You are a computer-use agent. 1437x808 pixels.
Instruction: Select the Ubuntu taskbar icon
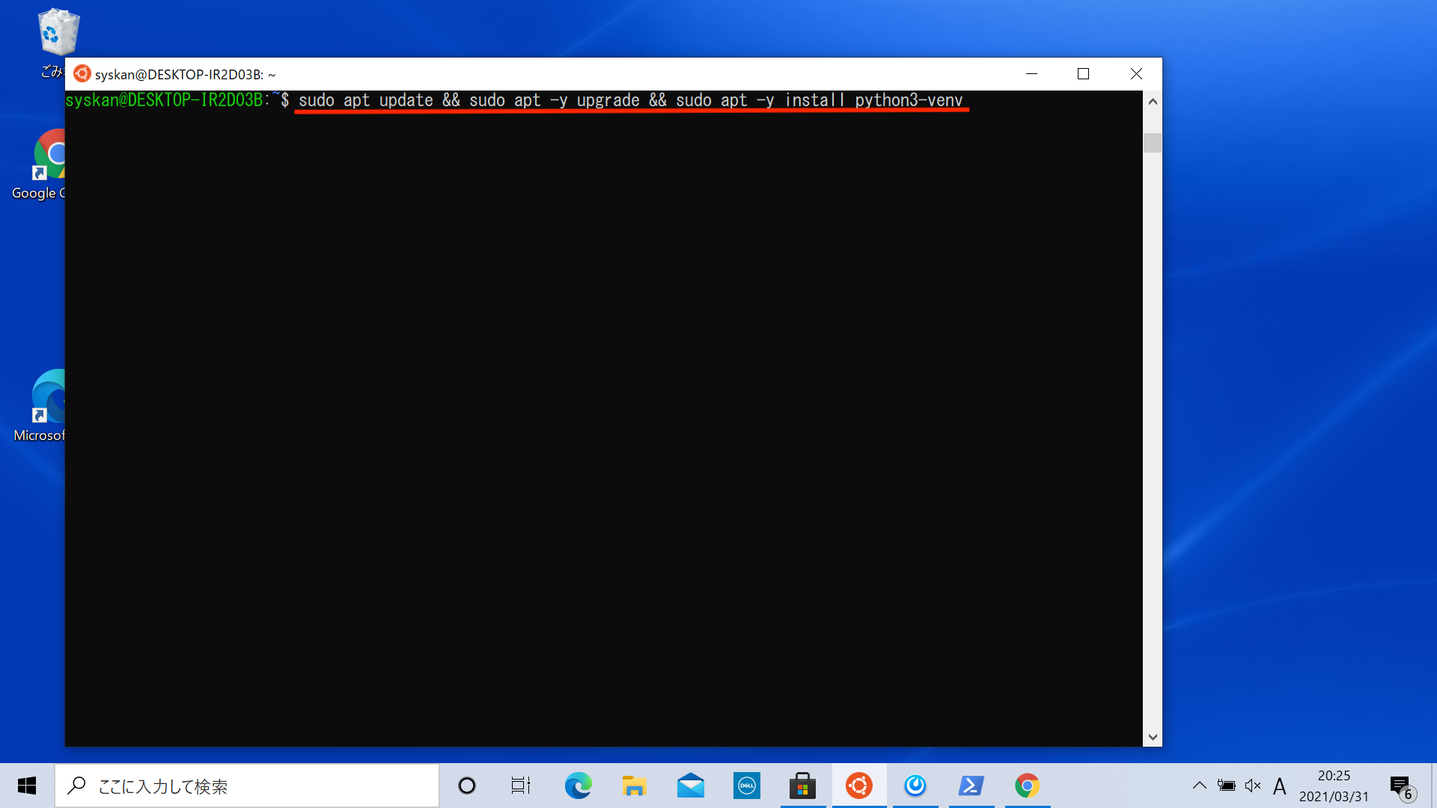pyautogui.click(x=859, y=786)
